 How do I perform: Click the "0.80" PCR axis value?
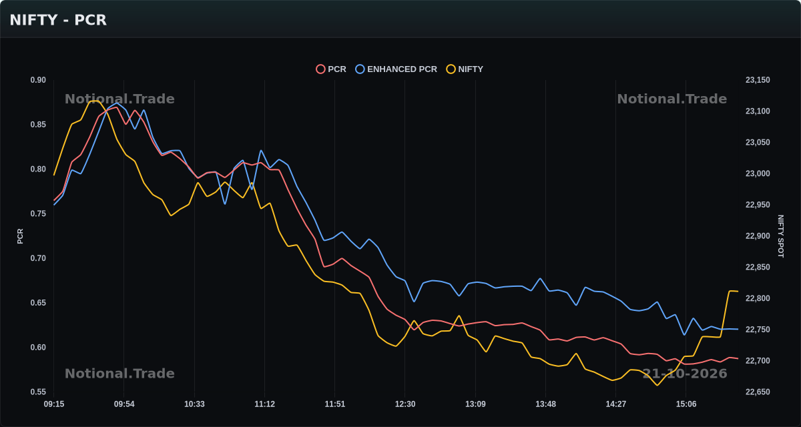click(38, 169)
